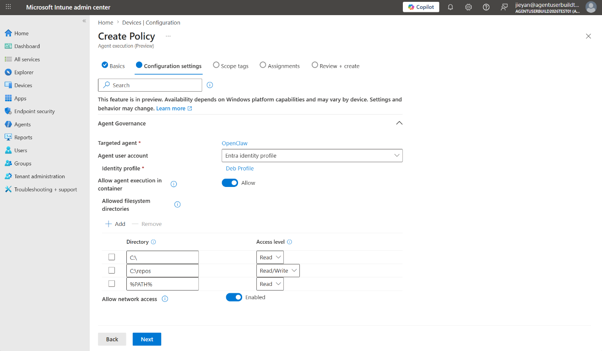Go to the Scope tags tab

click(231, 66)
